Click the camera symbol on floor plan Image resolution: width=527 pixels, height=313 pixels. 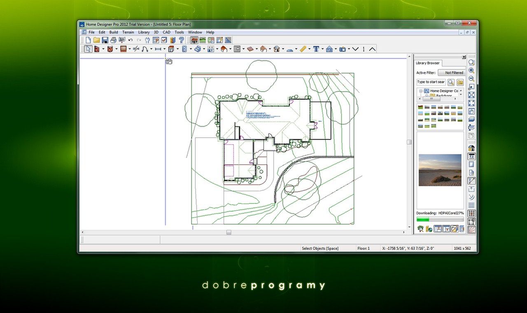click(x=169, y=62)
